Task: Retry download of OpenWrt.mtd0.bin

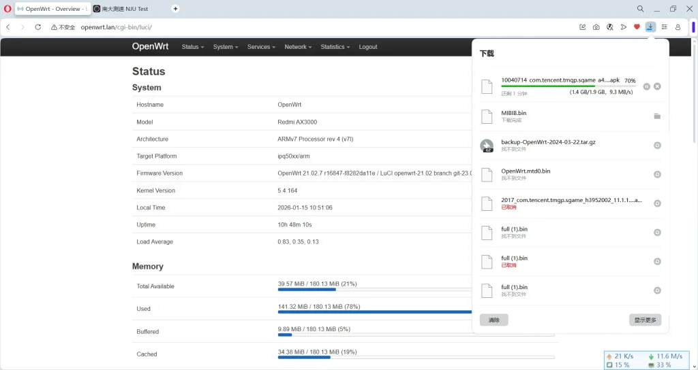Action: click(657, 174)
